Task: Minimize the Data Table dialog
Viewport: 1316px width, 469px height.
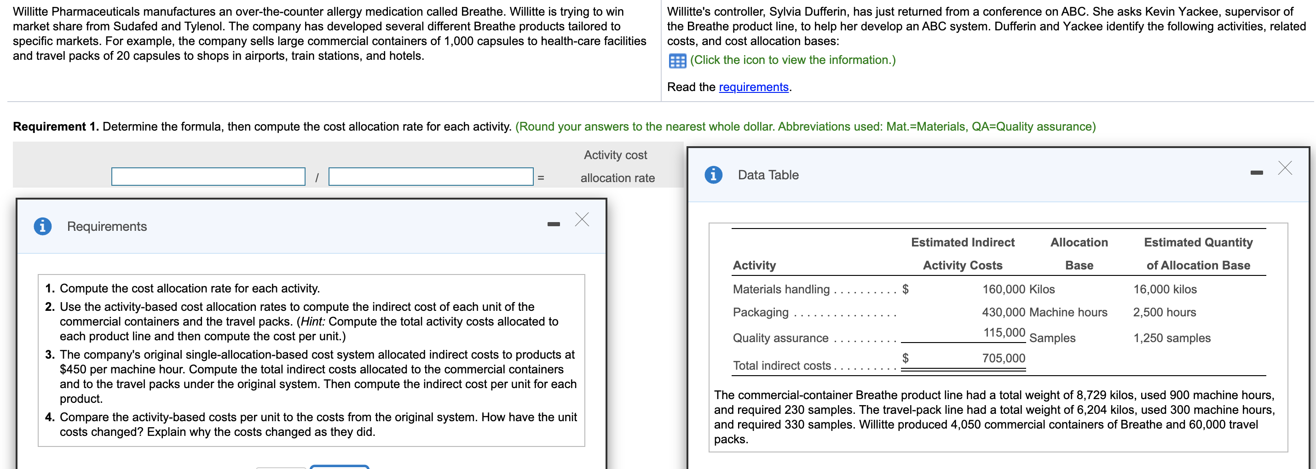Action: 1256,172
